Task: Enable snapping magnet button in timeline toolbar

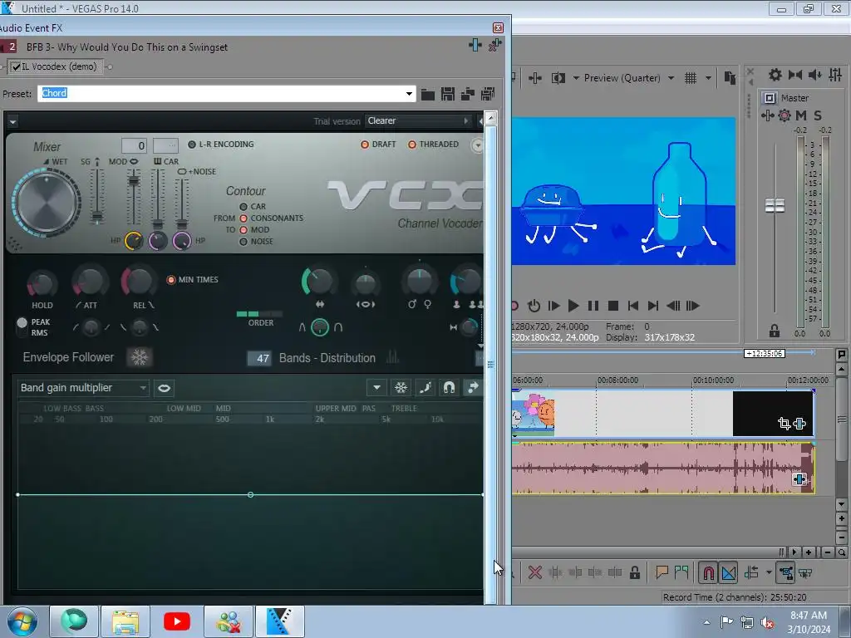Action: [x=708, y=572]
